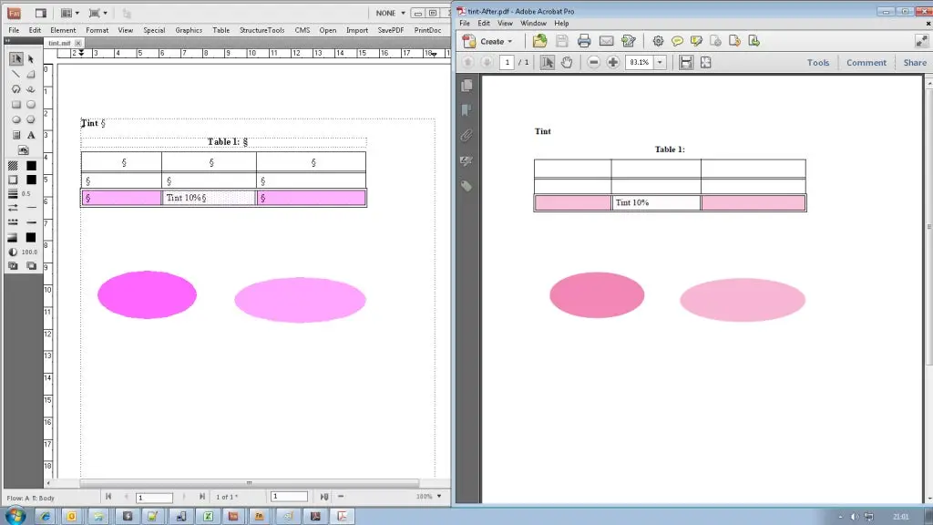Expand the 83.1% zoom level dropdown

[x=660, y=62]
